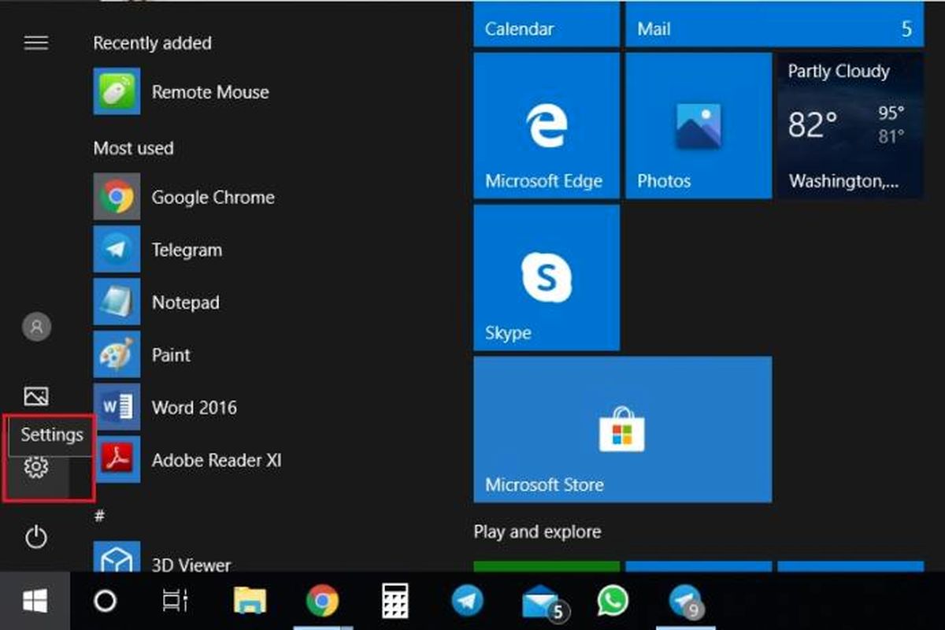Click the user account avatar icon
Screen dimensions: 945x630
(x=36, y=326)
